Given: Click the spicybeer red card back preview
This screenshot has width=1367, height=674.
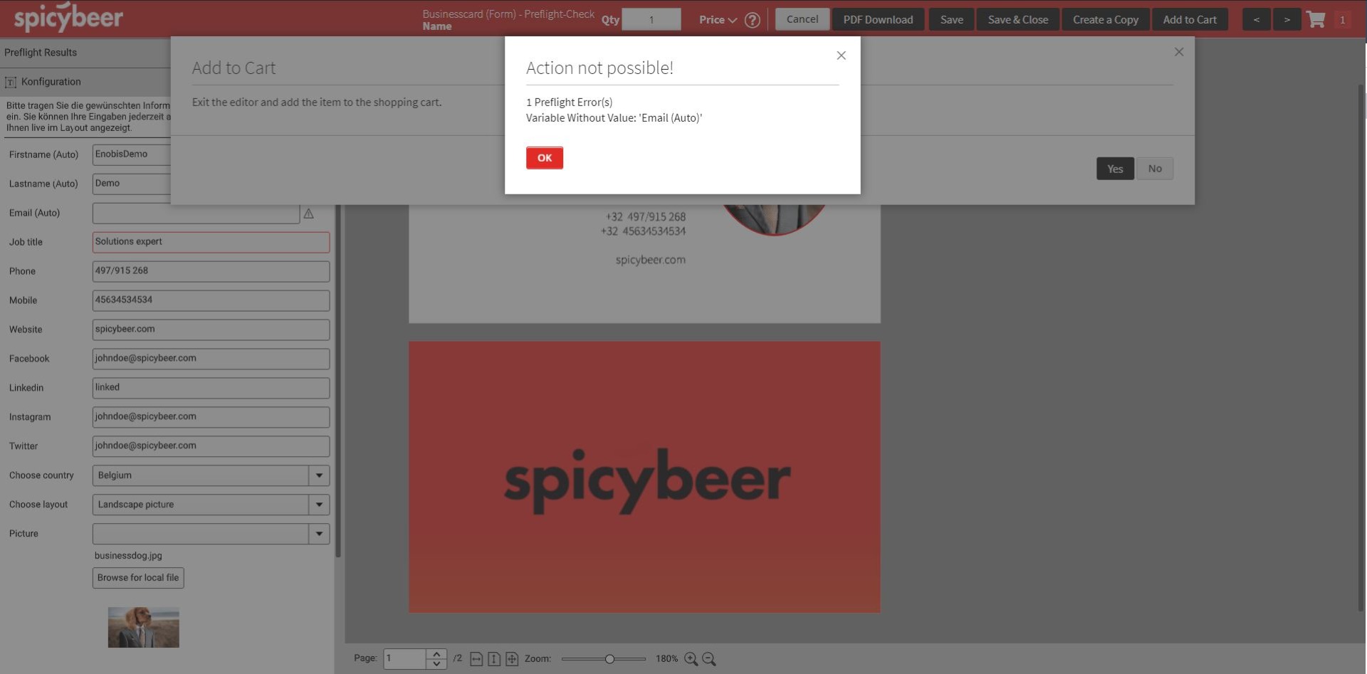Looking at the screenshot, I should tap(644, 477).
